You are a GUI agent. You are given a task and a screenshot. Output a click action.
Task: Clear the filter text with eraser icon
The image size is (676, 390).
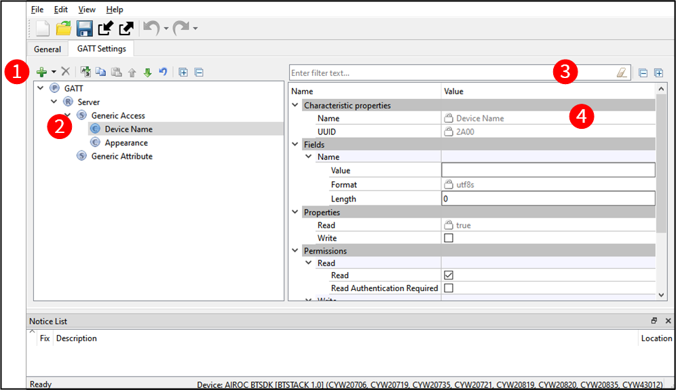coord(622,73)
